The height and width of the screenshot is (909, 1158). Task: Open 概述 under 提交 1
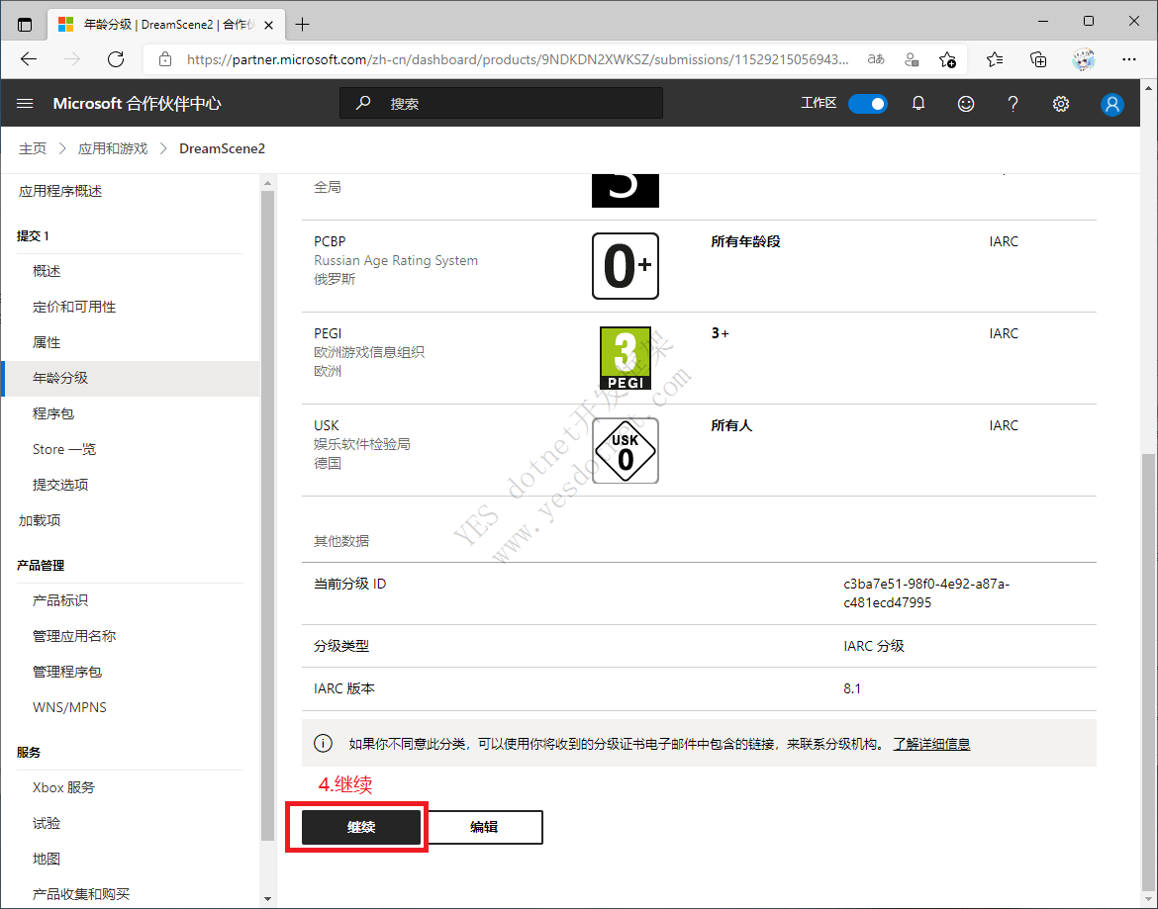(47, 271)
